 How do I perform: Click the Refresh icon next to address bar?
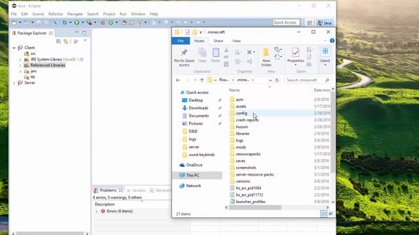(x=277, y=80)
